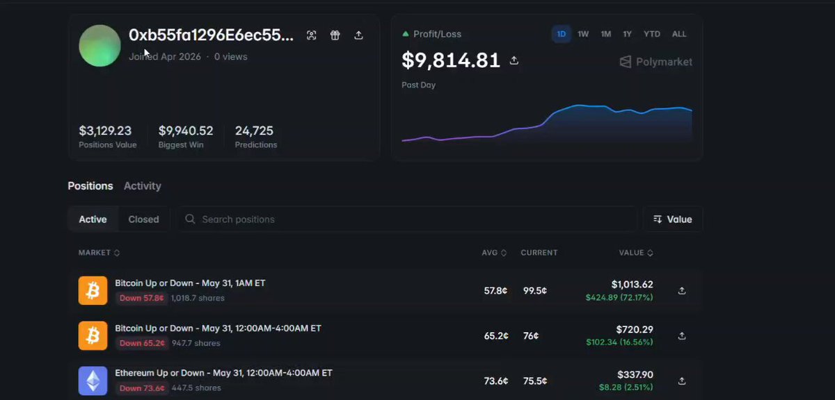The height and width of the screenshot is (400, 835).
Task: Sort by the MARKET column
Action: (100, 253)
